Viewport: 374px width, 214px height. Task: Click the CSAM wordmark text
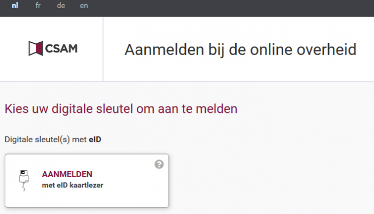point(61,49)
